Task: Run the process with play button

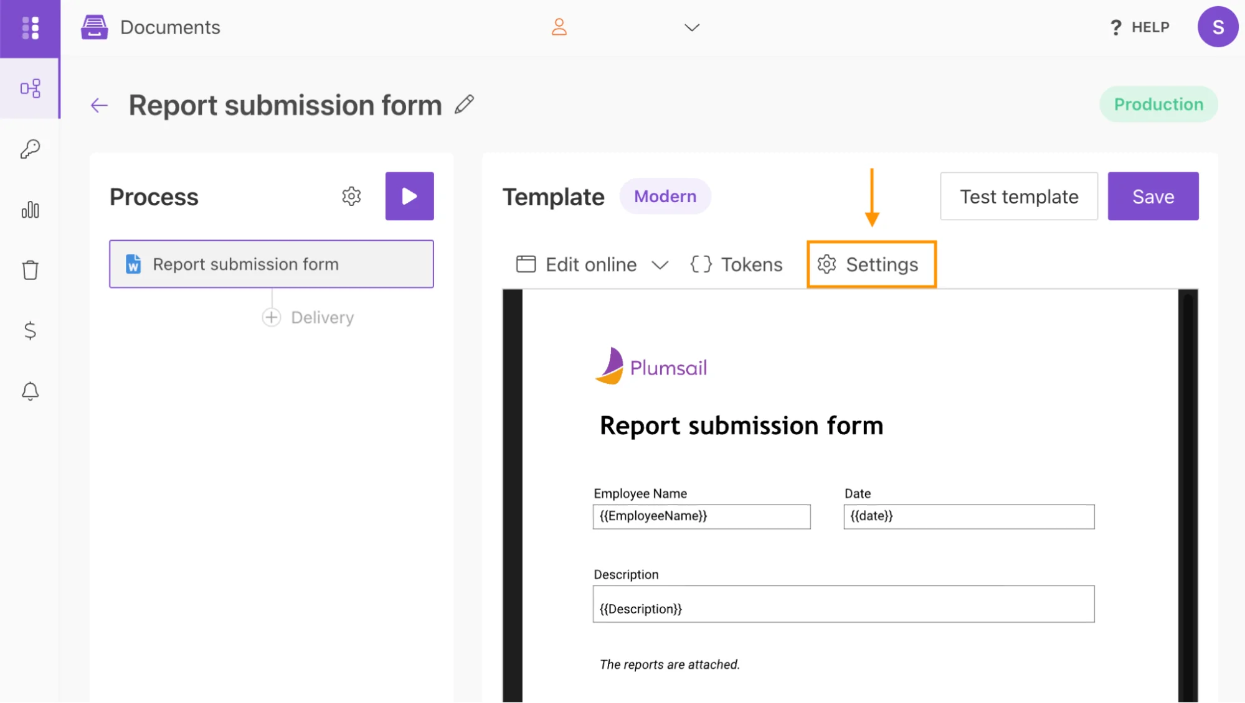Action: click(x=409, y=196)
